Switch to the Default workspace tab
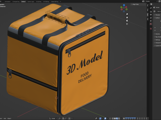The width and height of the screenshot is (161, 120). (x=23, y=2)
